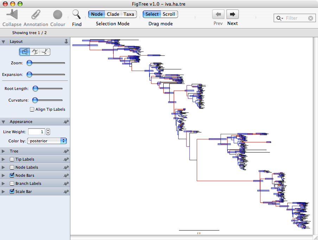Click the Zoom slider handle
The width and height of the screenshot is (318, 240).
coord(30,63)
